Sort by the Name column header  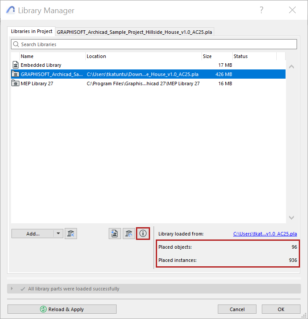[x=52, y=56]
